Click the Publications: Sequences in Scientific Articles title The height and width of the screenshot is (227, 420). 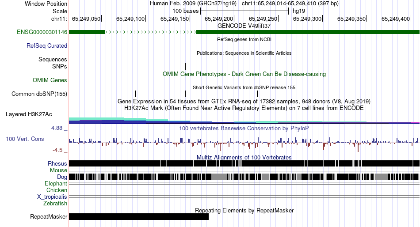[244, 53]
